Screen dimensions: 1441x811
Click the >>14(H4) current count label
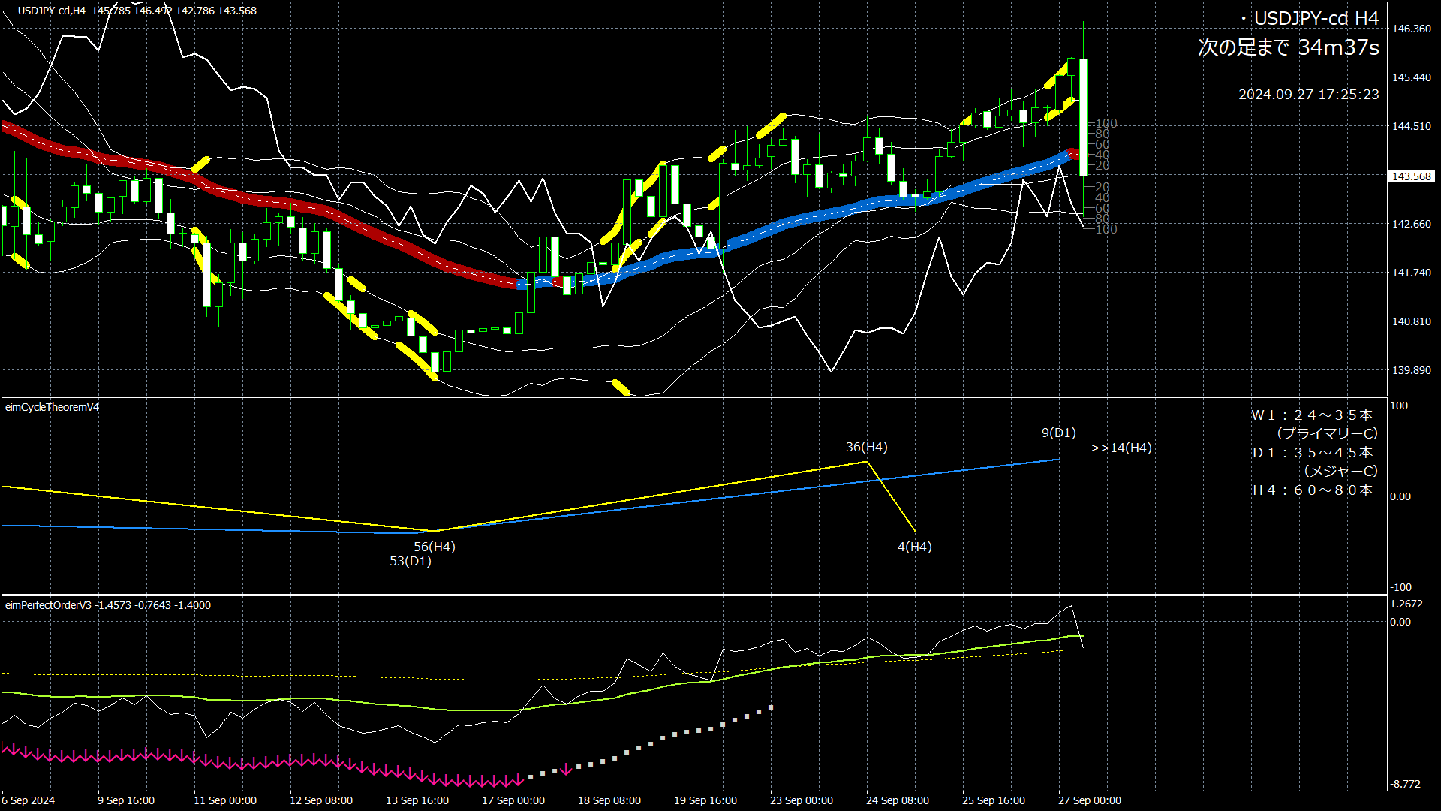coord(1121,448)
